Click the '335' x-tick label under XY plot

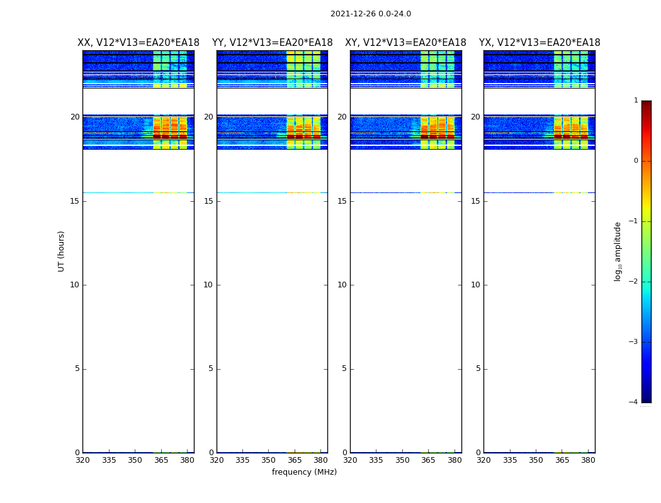tap(376, 460)
